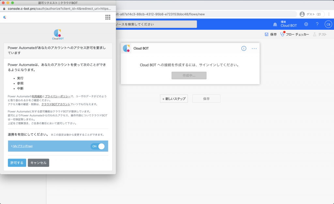Open browser three-dot menu
Screen dimensions: 334x204
coord(329,14)
